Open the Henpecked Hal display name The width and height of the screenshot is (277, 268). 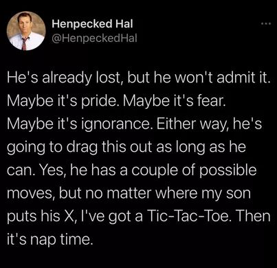tap(92, 24)
